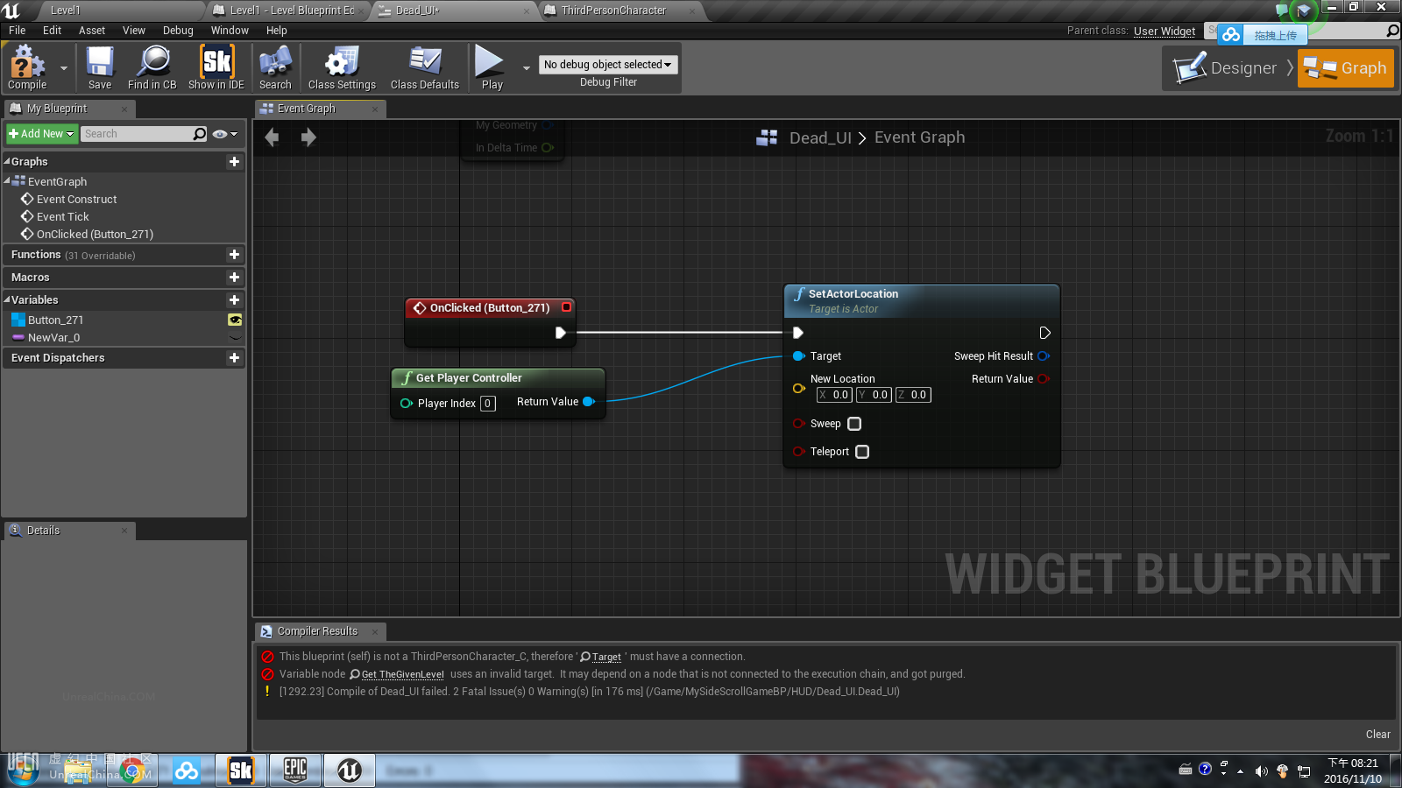Add a new graph with plus icon

coord(234,161)
